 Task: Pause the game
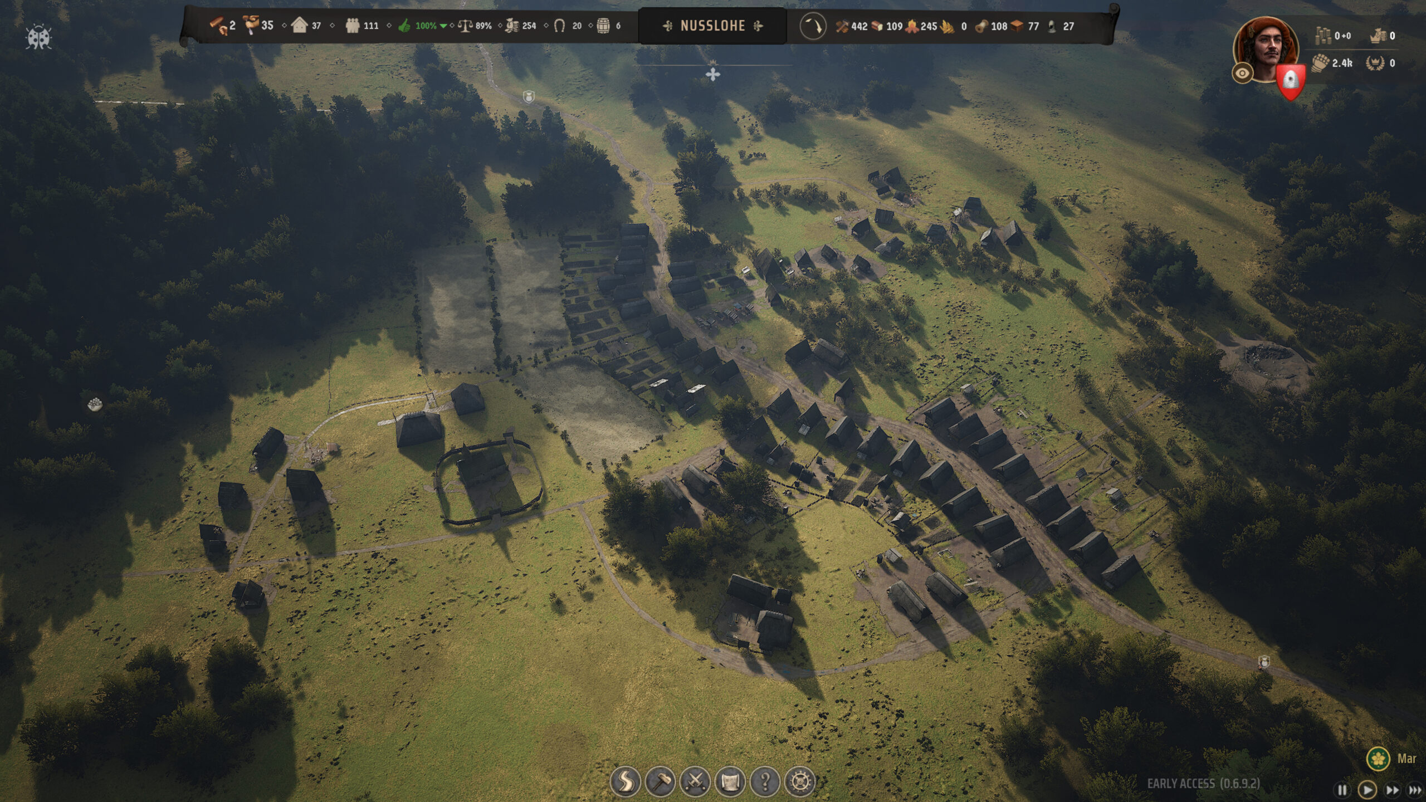click(x=1342, y=790)
